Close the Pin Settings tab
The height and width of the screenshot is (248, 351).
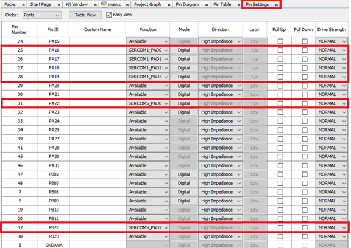pyautogui.click(x=277, y=5)
